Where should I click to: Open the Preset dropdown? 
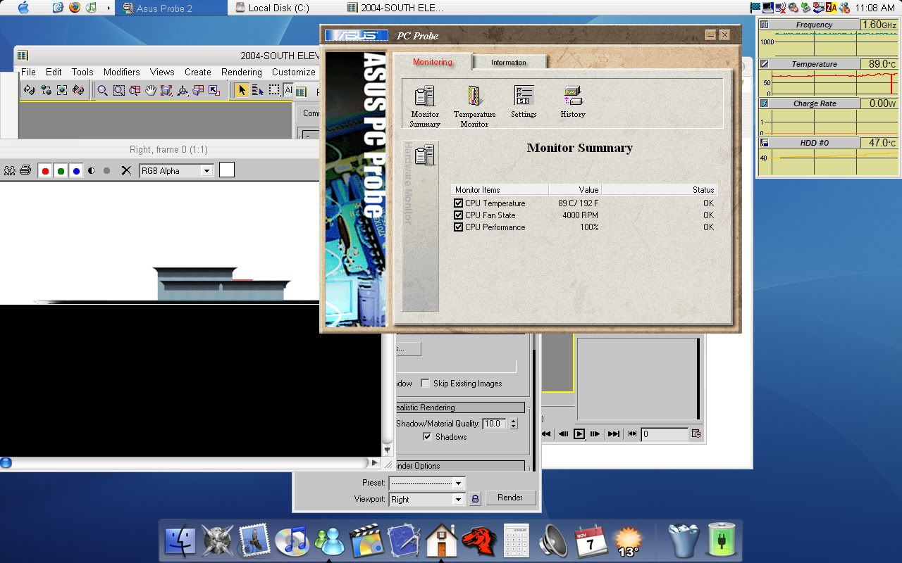point(426,483)
